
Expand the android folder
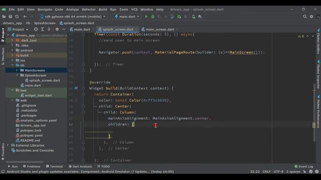coord(12,50)
